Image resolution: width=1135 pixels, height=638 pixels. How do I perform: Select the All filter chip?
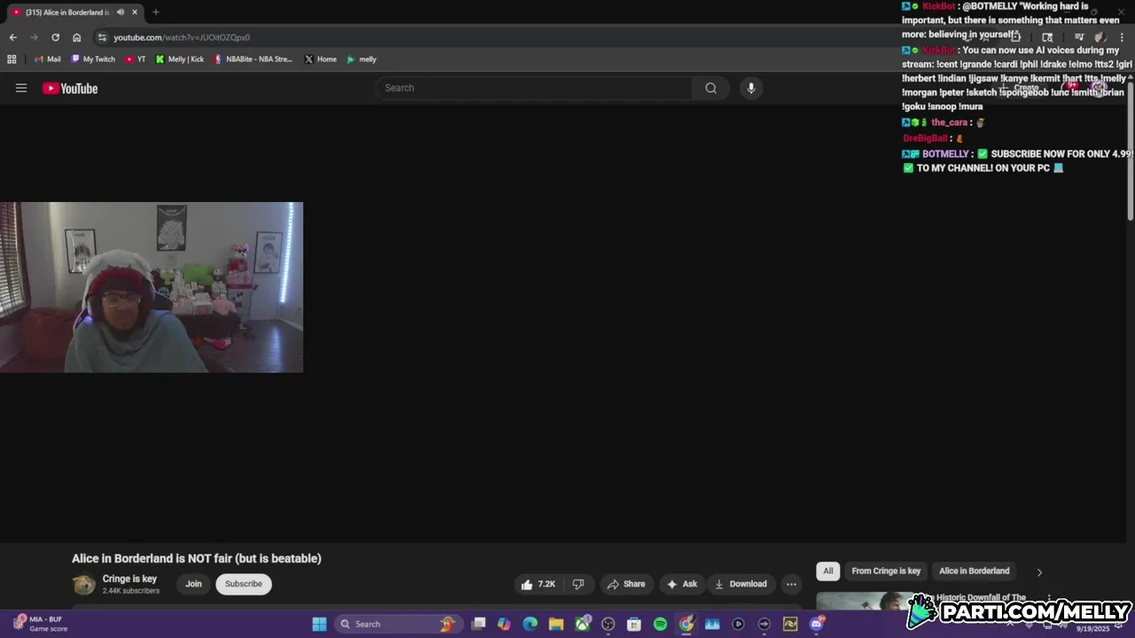pos(827,571)
